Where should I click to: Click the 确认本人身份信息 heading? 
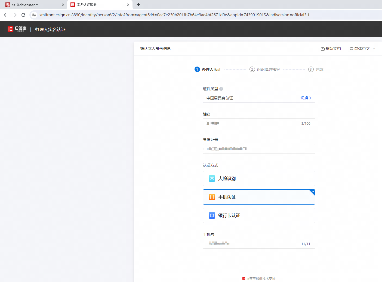(155, 49)
